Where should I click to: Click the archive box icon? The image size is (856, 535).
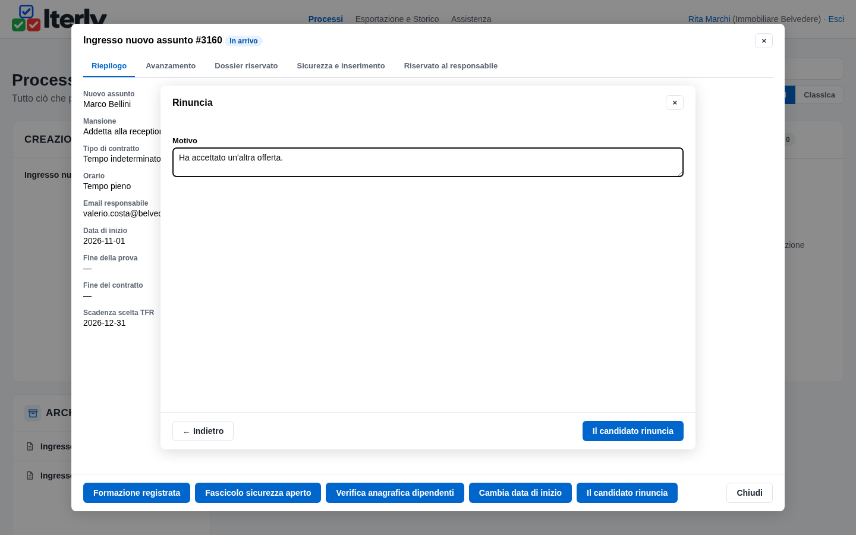point(33,413)
